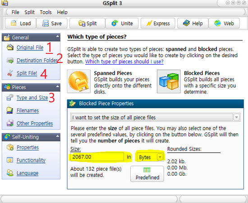Collapse the Self-Uniting panel

(x=58, y=136)
